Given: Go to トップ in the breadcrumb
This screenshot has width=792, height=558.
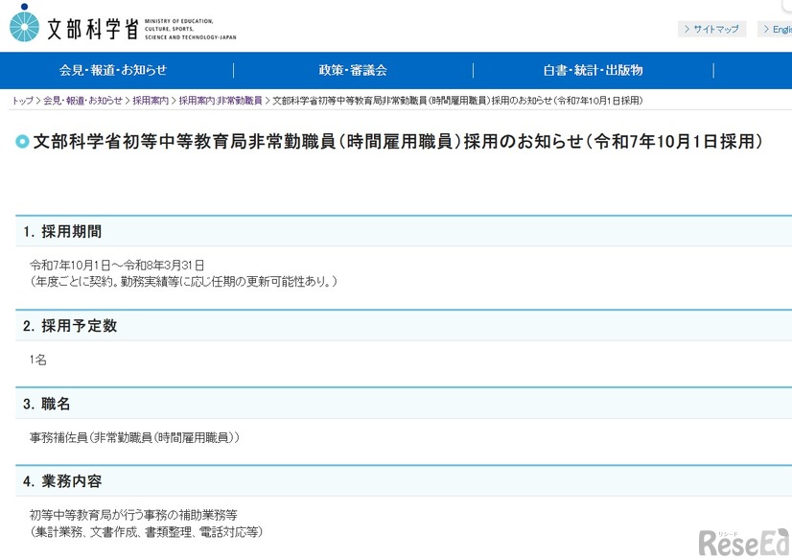Looking at the screenshot, I should tap(23, 101).
